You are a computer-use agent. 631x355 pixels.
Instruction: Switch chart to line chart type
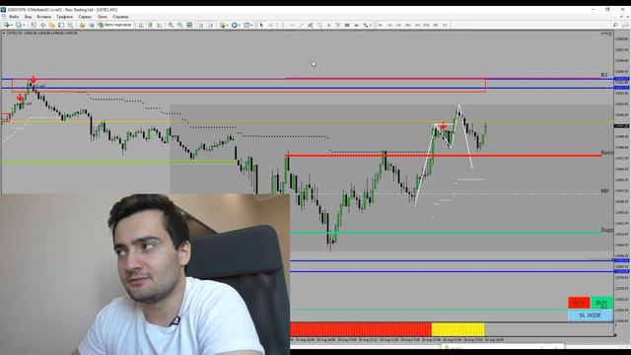pyautogui.click(x=160, y=25)
